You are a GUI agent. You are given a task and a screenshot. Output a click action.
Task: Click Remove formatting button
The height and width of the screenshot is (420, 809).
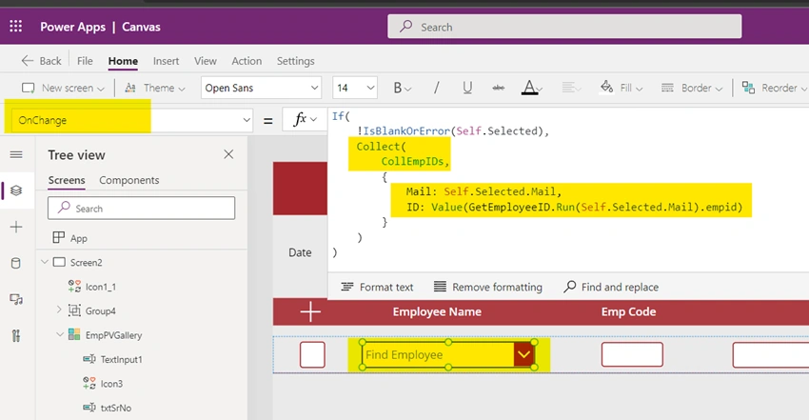[488, 287]
